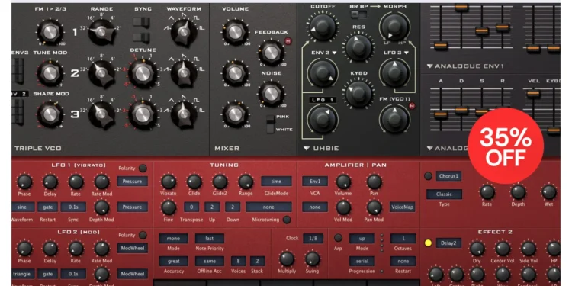572x286 pixels.
Task: Click the red M button beside FM (VCO1)
Action: [412, 106]
